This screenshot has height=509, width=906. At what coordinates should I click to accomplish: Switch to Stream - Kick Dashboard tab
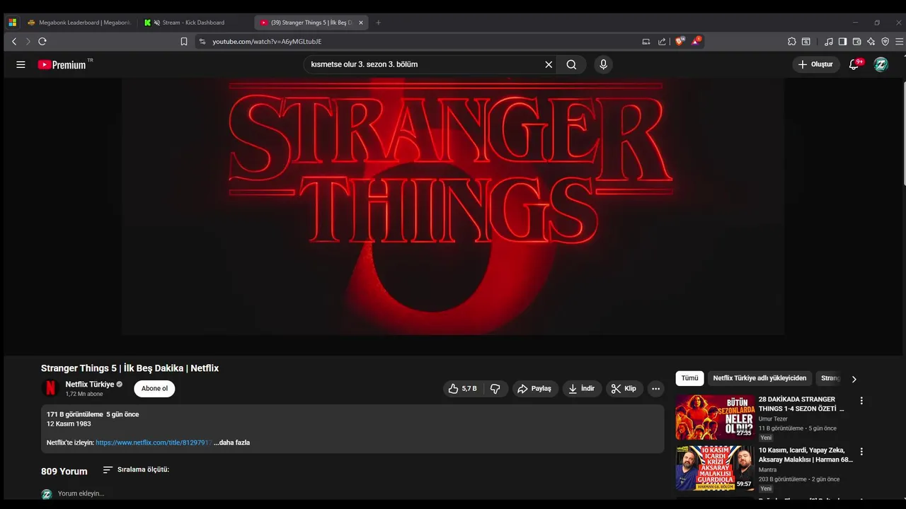click(195, 23)
